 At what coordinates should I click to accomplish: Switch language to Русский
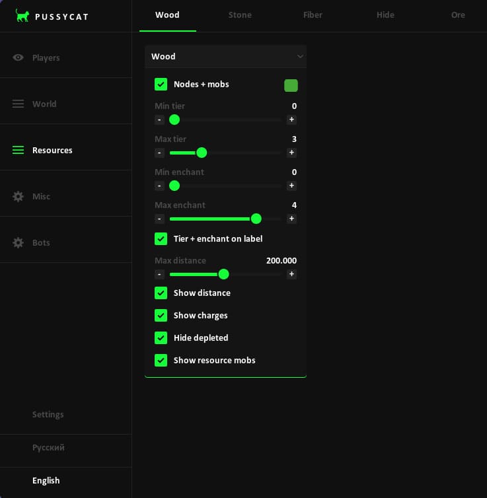(48, 448)
